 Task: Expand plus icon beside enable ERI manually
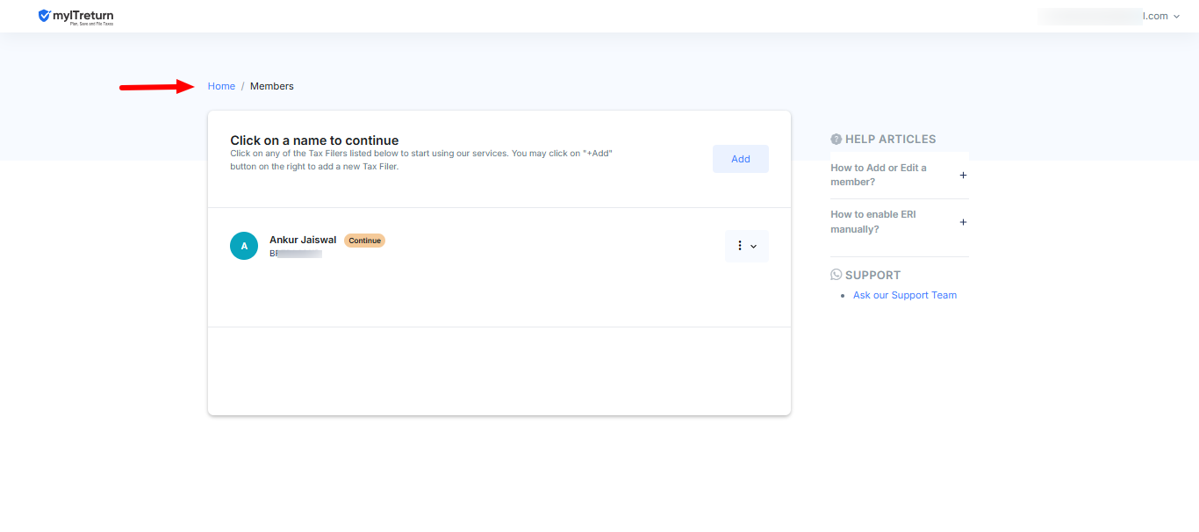pyautogui.click(x=963, y=222)
